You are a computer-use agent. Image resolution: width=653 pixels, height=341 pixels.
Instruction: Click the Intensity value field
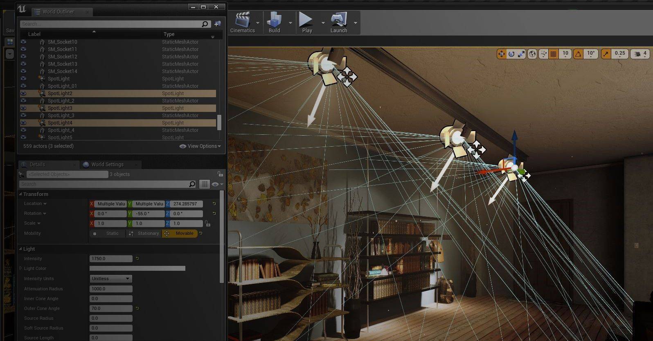110,259
